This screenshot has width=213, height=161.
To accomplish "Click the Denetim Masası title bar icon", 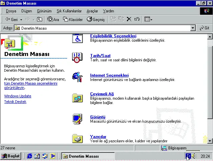I will pos(3,3).
